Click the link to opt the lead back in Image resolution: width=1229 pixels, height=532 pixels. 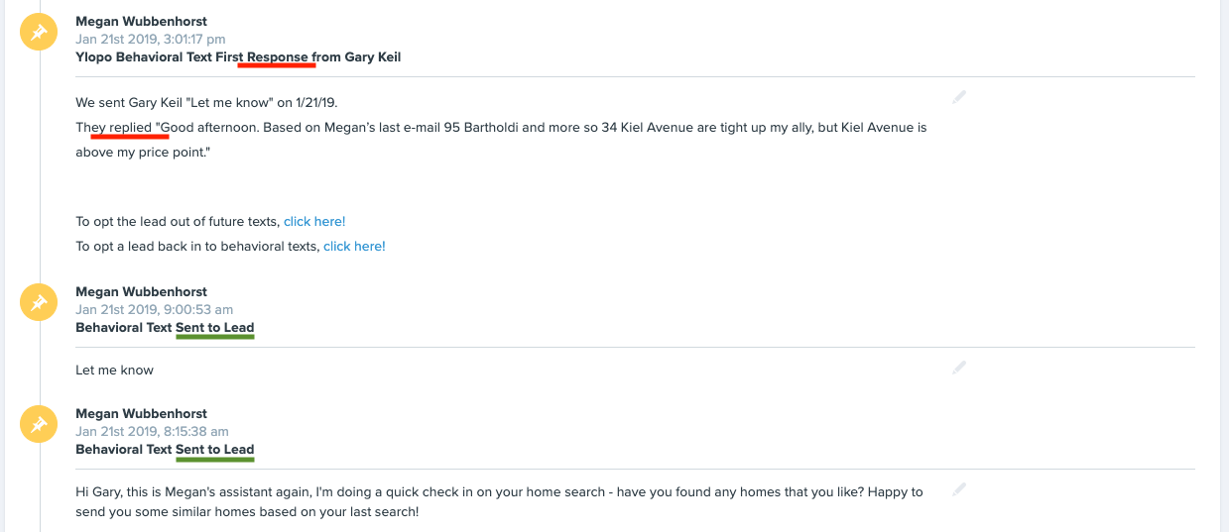tap(354, 247)
